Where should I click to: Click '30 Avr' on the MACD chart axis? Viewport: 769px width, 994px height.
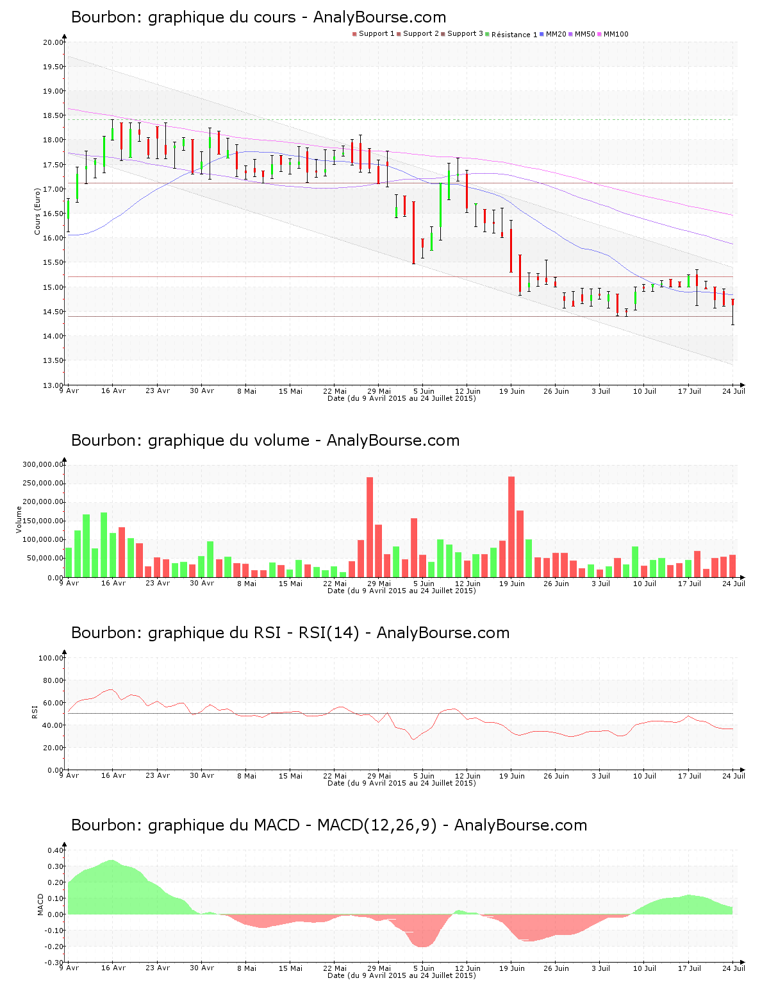pyautogui.click(x=202, y=968)
